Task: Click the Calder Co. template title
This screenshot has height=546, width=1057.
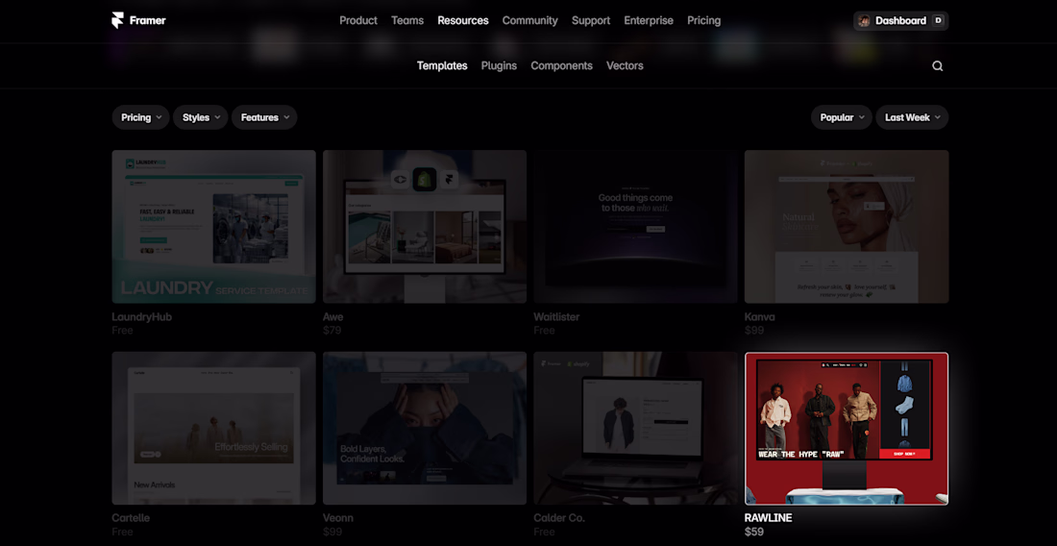Action: tap(559, 518)
